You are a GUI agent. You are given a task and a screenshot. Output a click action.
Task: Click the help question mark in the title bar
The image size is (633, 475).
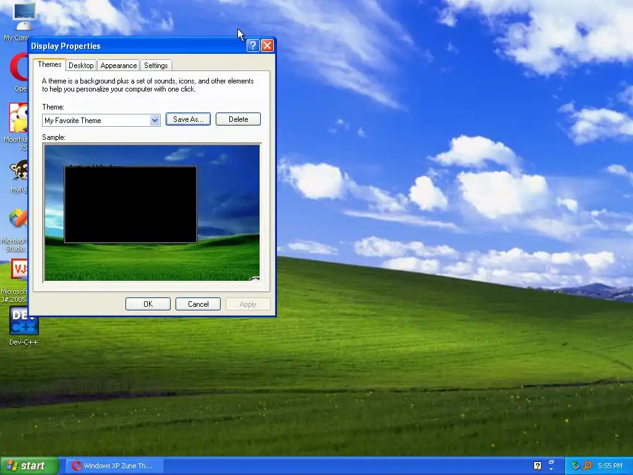(x=253, y=46)
